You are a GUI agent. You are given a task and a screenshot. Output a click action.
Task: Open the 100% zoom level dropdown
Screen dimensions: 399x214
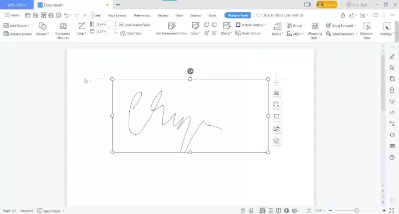pos(319,211)
